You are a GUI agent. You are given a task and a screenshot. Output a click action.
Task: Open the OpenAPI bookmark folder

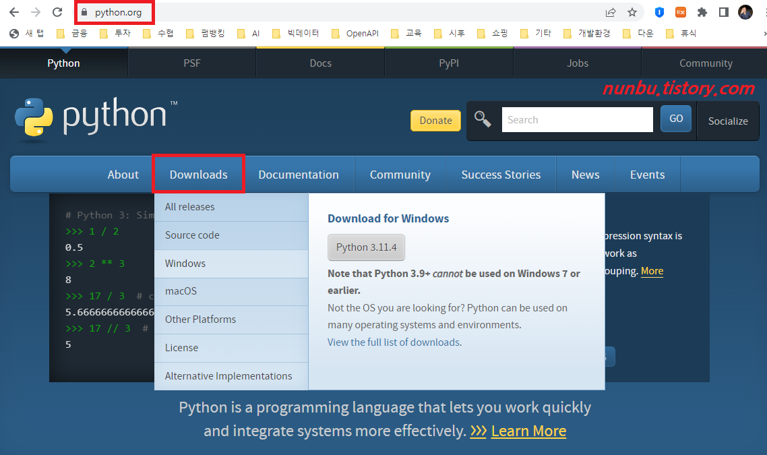[355, 33]
